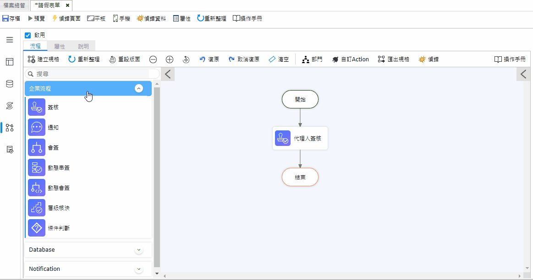533x280 pixels.
Task: Open the layout panel icon in sidebar
Action: click(x=10, y=62)
